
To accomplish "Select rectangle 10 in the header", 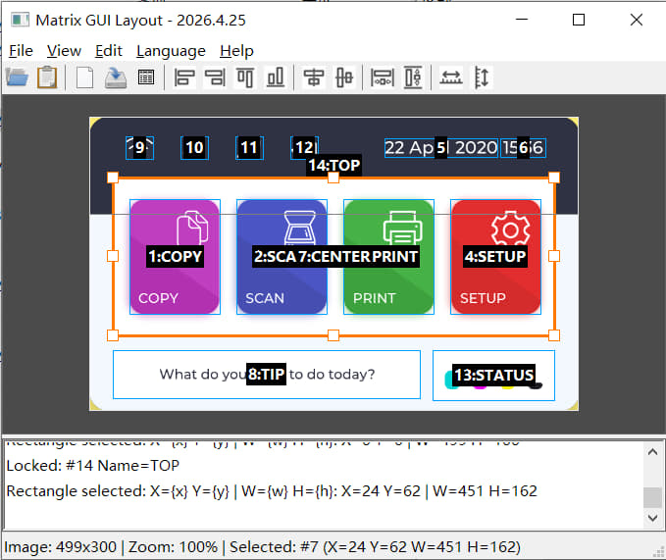I will tap(194, 148).
